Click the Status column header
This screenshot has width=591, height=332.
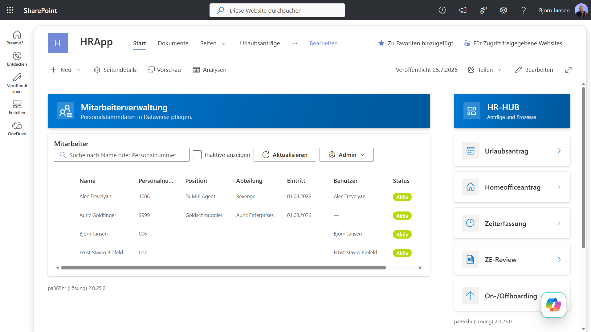point(401,181)
